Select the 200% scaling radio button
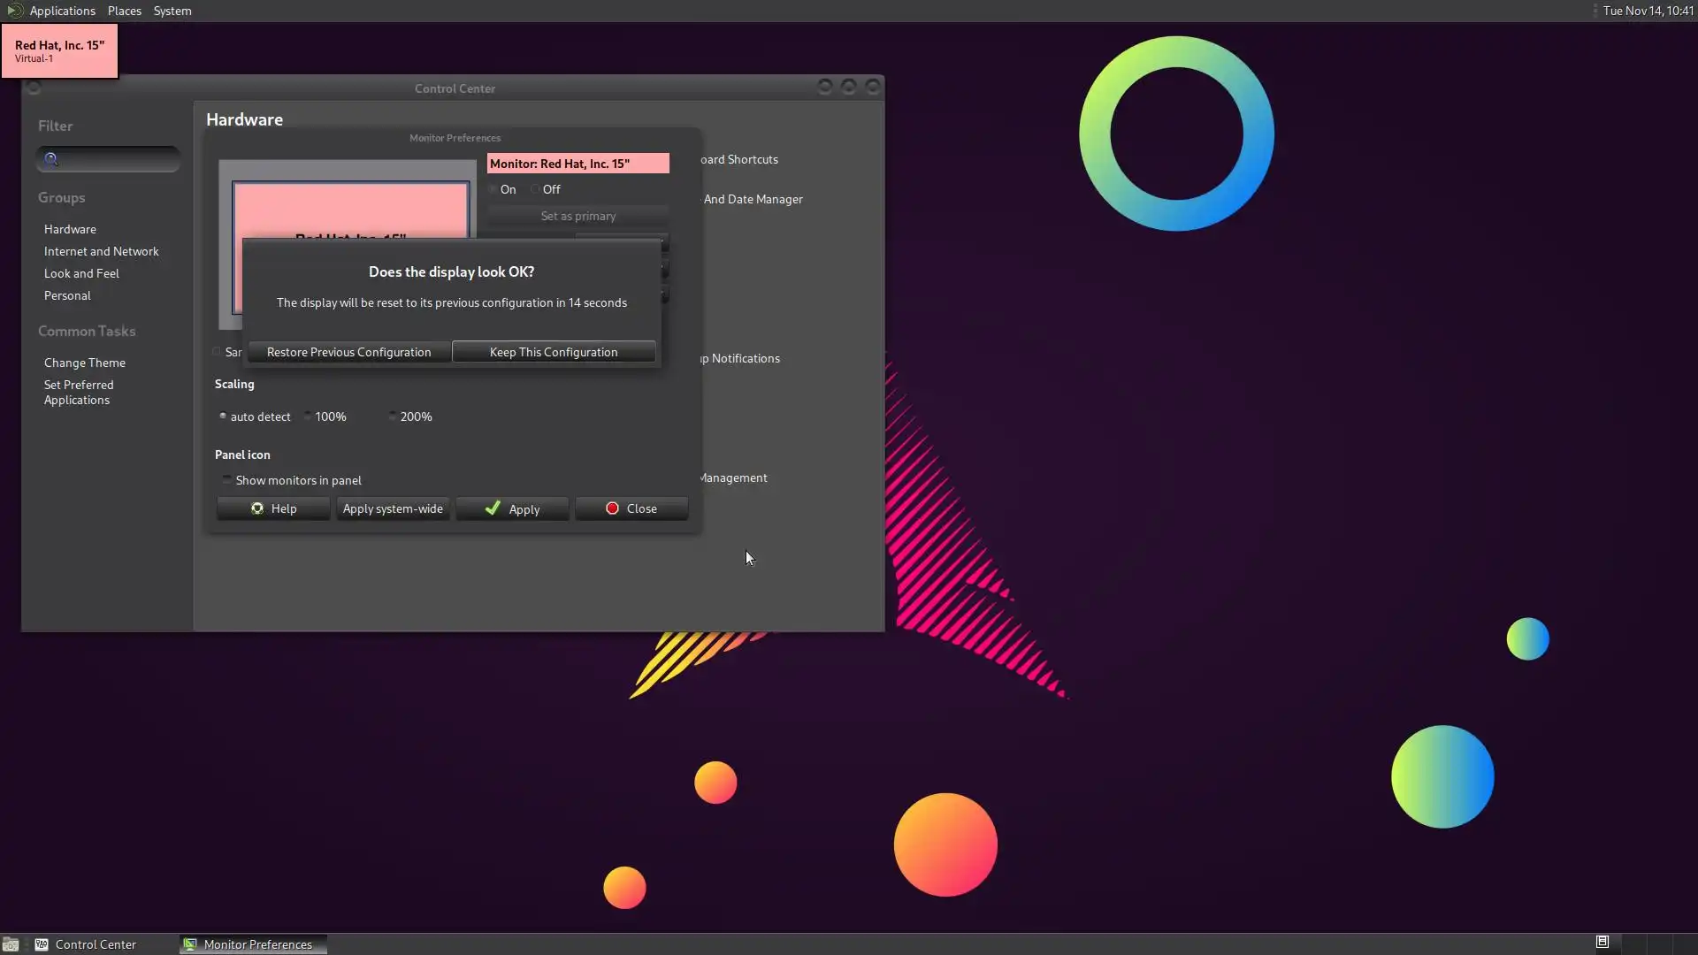 point(393,416)
